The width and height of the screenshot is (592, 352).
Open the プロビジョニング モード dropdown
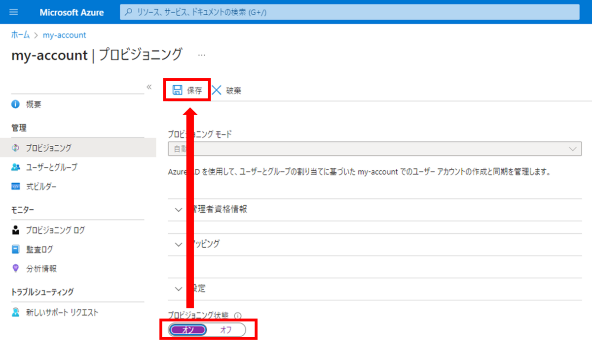375,149
